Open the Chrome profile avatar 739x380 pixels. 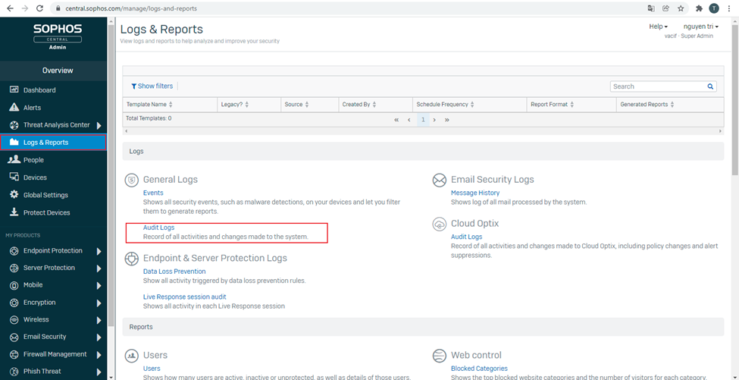pyautogui.click(x=714, y=8)
